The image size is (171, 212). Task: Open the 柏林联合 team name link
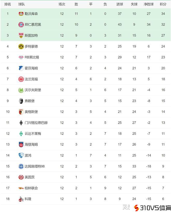[x=31, y=188]
